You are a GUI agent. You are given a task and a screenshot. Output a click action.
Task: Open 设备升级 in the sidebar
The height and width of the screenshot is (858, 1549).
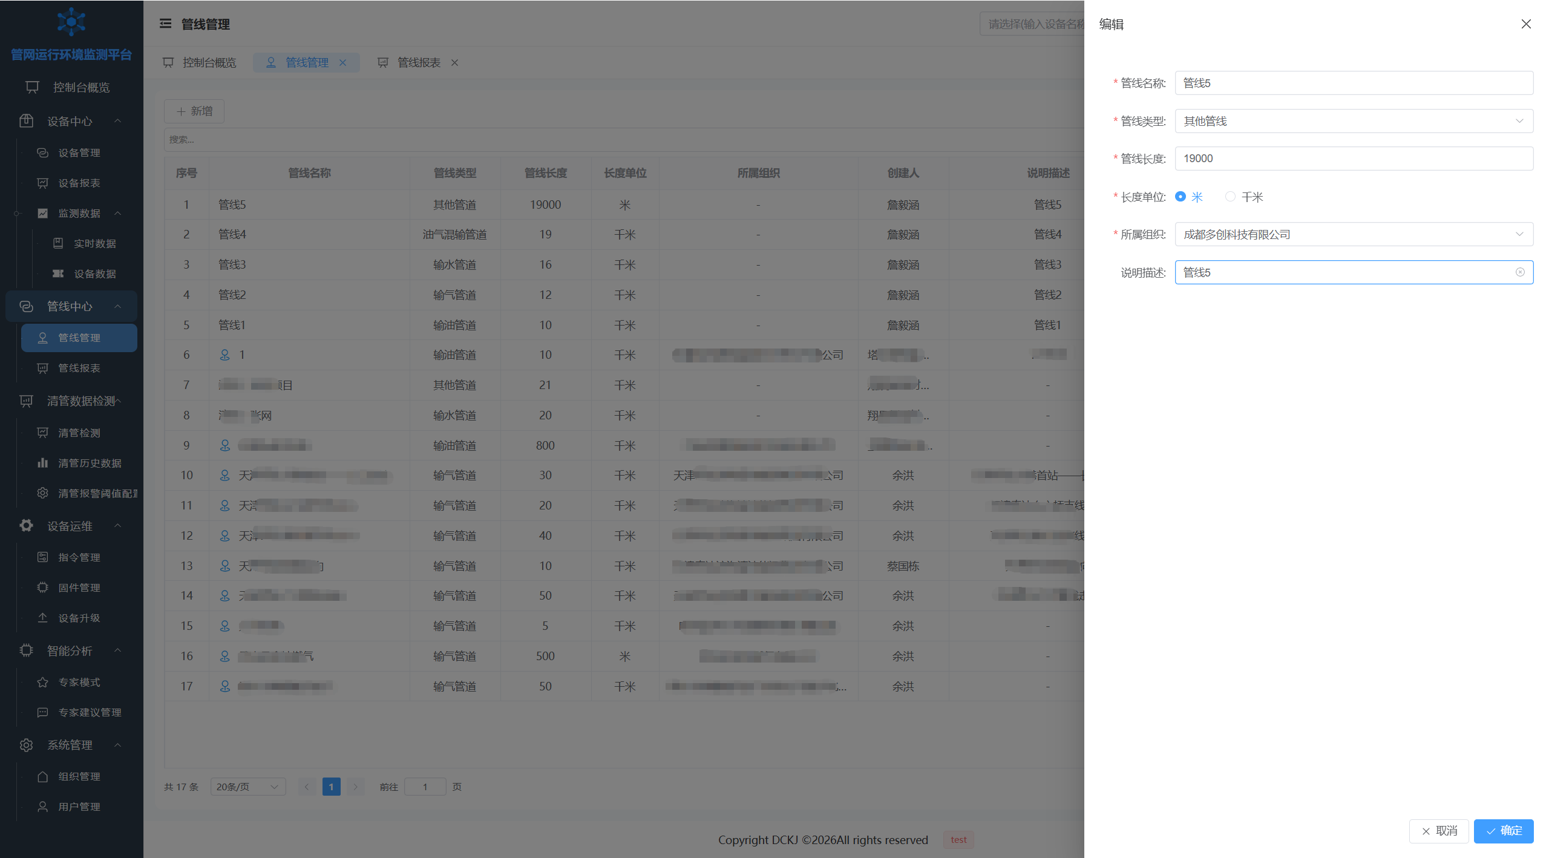pos(79,618)
